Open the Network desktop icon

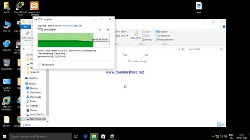click(7, 45)
